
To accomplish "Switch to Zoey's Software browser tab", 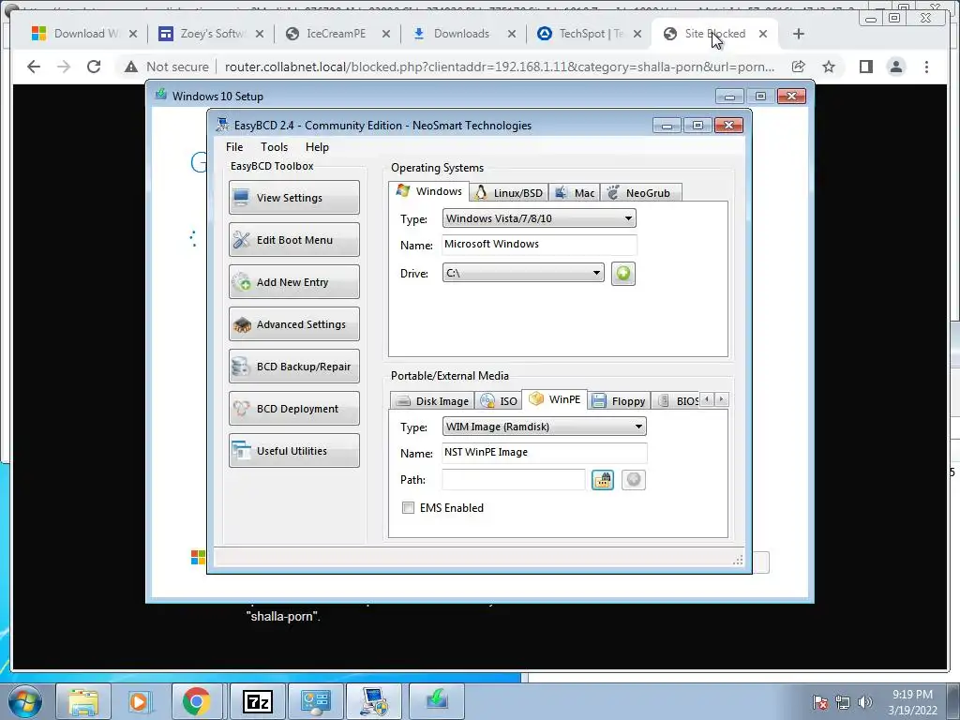I will 210,34.
